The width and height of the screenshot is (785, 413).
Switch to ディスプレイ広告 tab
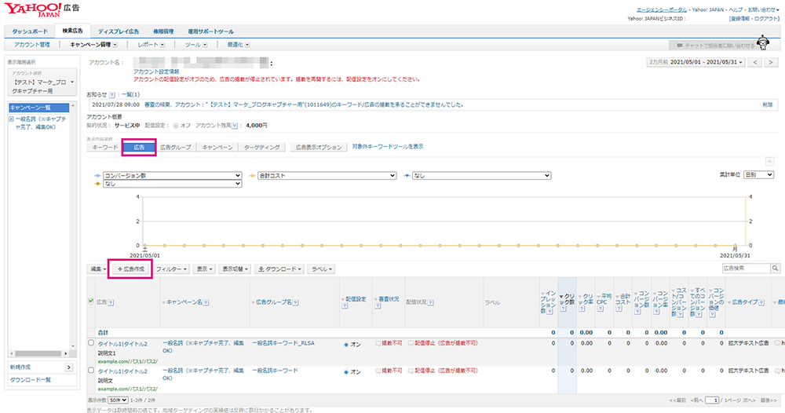click(119, 31)
